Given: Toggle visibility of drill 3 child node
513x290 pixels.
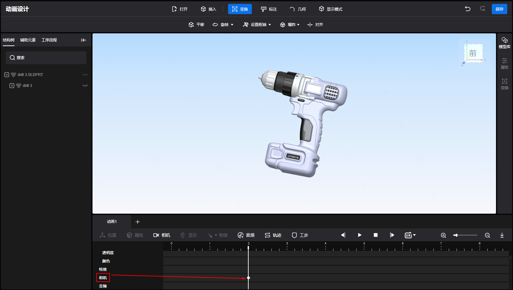Looking at the screenshot, I should [x=85, y=86].
